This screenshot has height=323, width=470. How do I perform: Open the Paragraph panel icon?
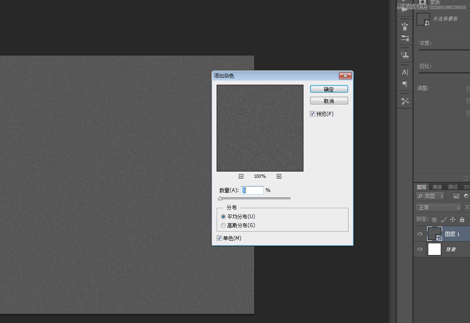[404, 84]
